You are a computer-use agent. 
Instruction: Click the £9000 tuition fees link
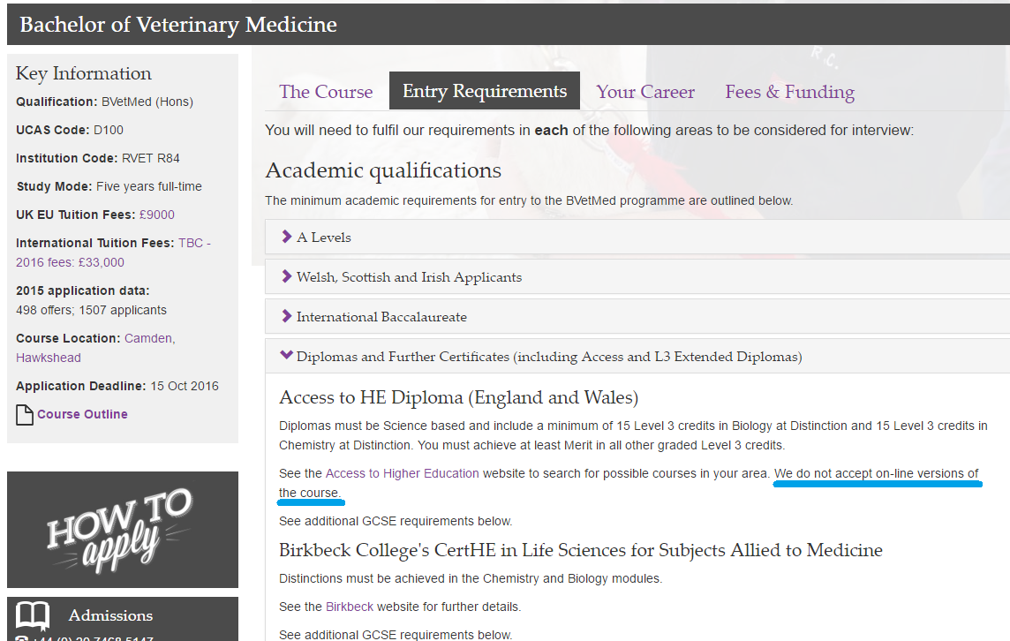coord(157,215)
